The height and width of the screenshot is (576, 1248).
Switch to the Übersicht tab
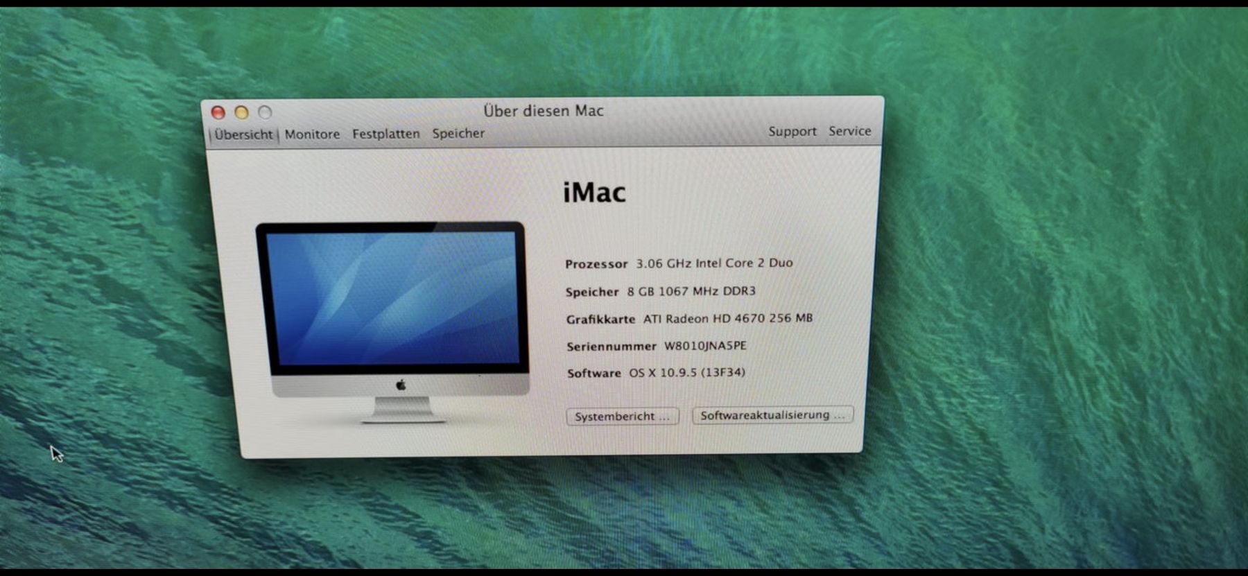[x=243, y=134]
